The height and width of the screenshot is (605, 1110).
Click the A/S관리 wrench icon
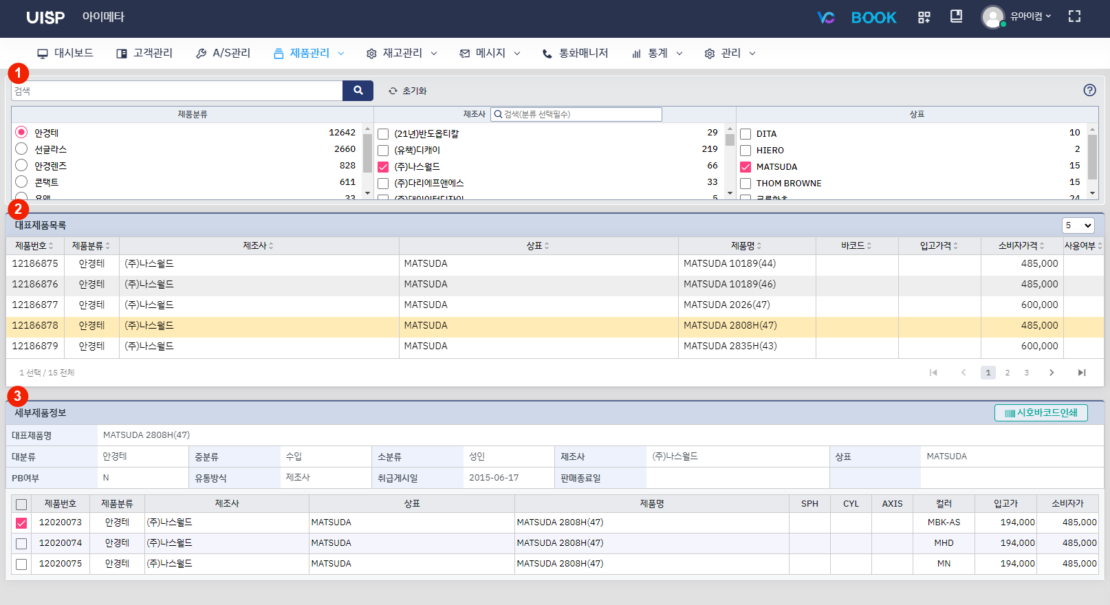click(202, 54)
